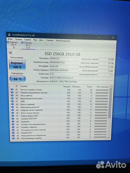
Task: Click the standard field ACS-3 | ATA8-ACS version 6
Action: click(81, 78)
